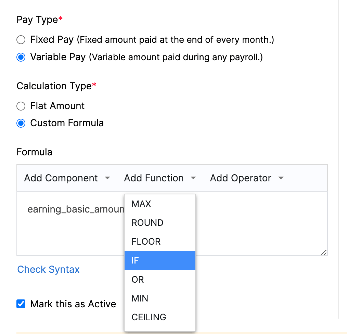Image resolution: width=347 pixels, height=334 pixels.
Task: Choose OR from the dropdown list
Action: coord(138,280)
